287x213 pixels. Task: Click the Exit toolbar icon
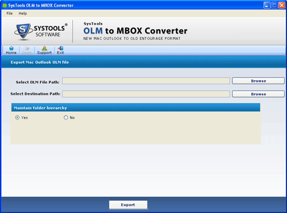point(60,51)
